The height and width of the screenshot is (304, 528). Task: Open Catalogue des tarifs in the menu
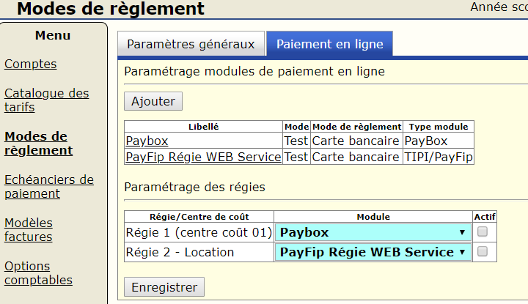coord(46,100)
